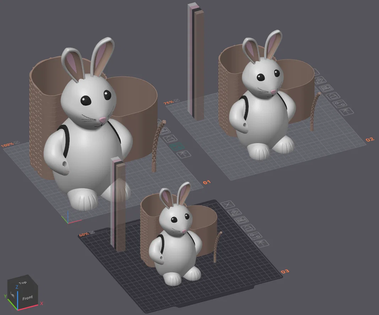Remove plate 03 with its X icon
This screenshot has height=315, width=379.
pyautogui.click(x=228, y=205)
